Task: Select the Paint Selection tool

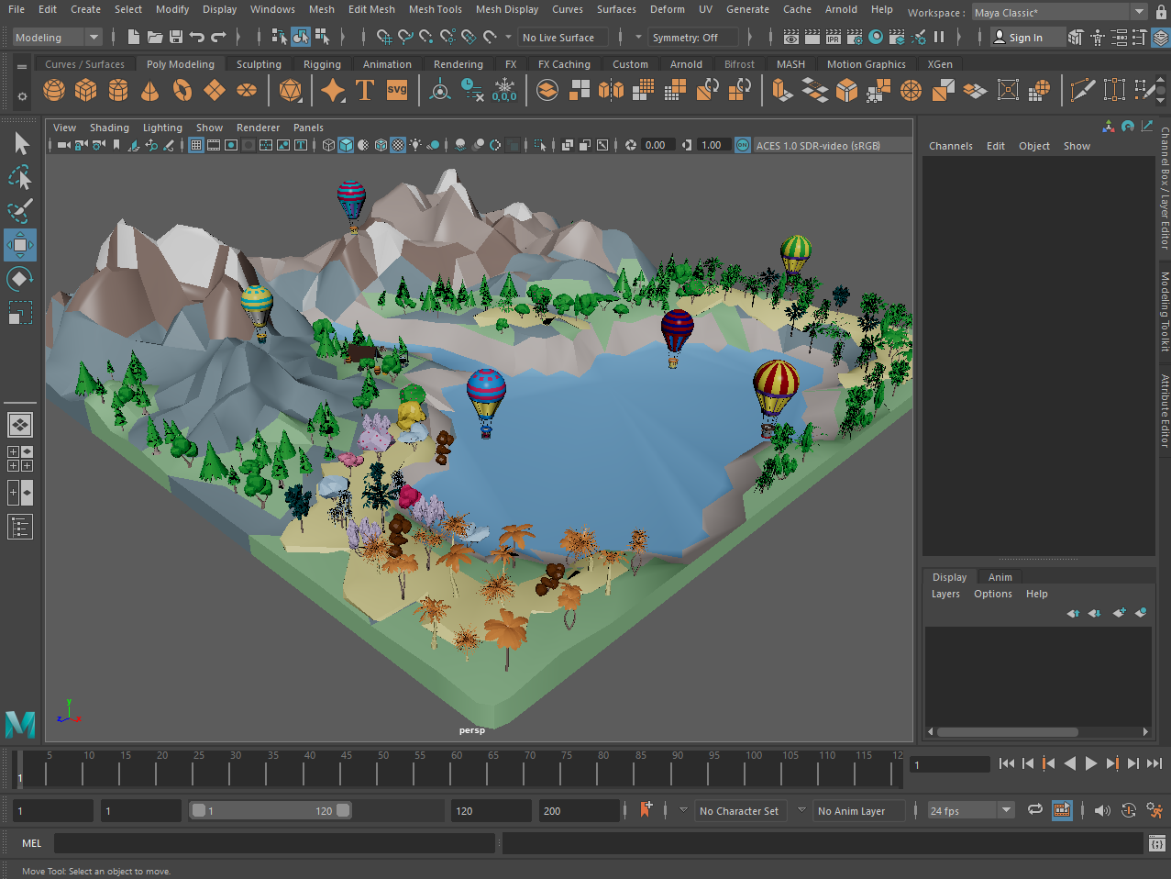Action: pyautogui.click(x=19, y=211)
